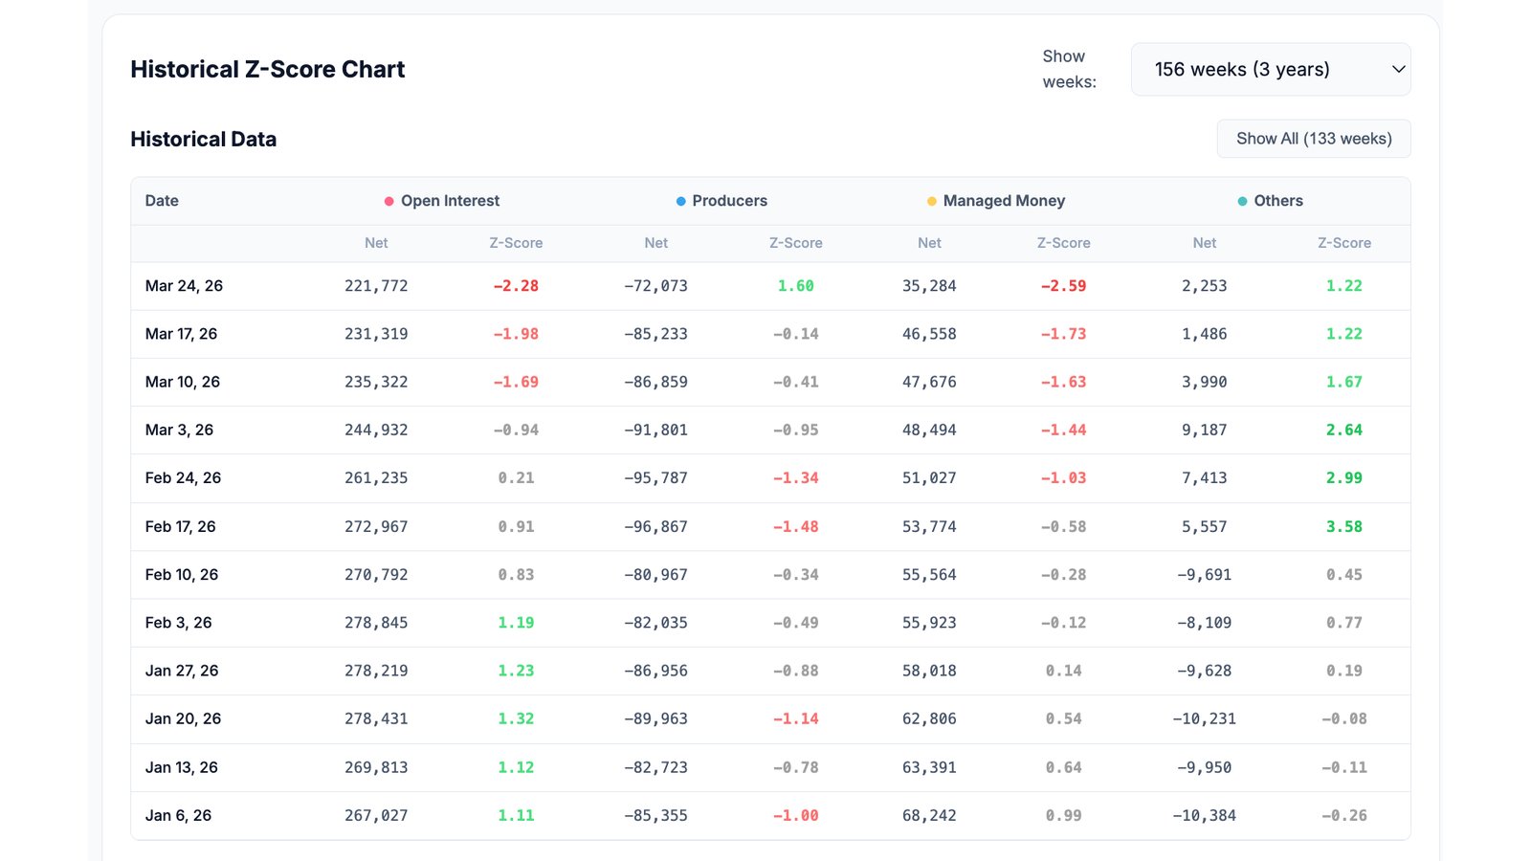Click the Historical Z-Score Chart heading

tap(268, 69)
